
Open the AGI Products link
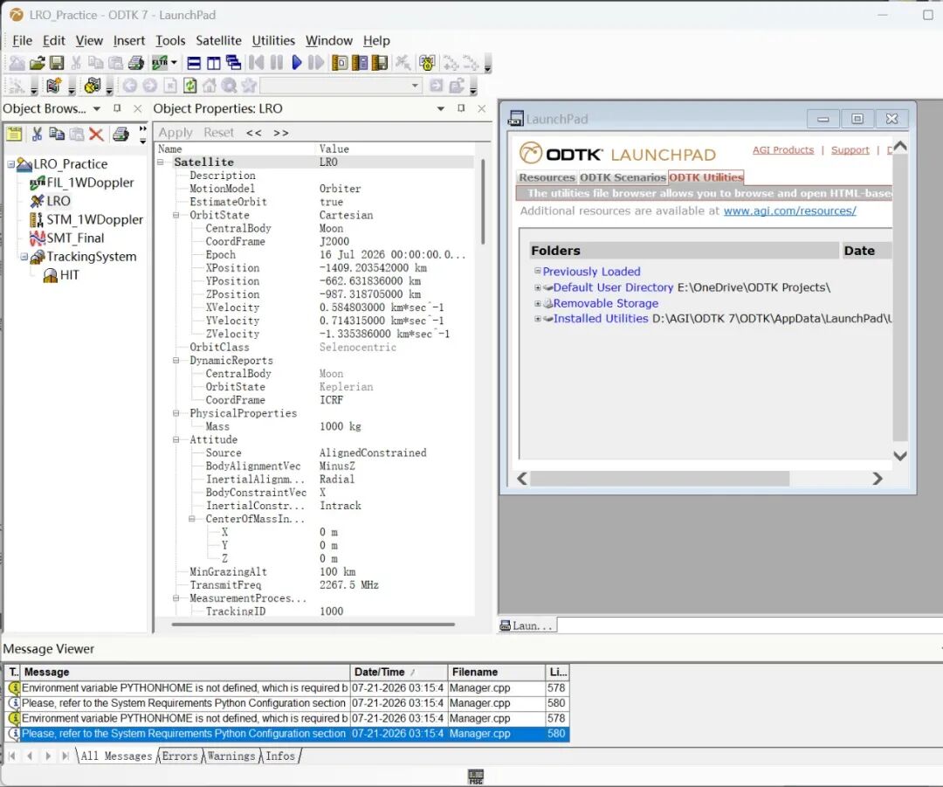pyautogui.click(x=783, y=150)
